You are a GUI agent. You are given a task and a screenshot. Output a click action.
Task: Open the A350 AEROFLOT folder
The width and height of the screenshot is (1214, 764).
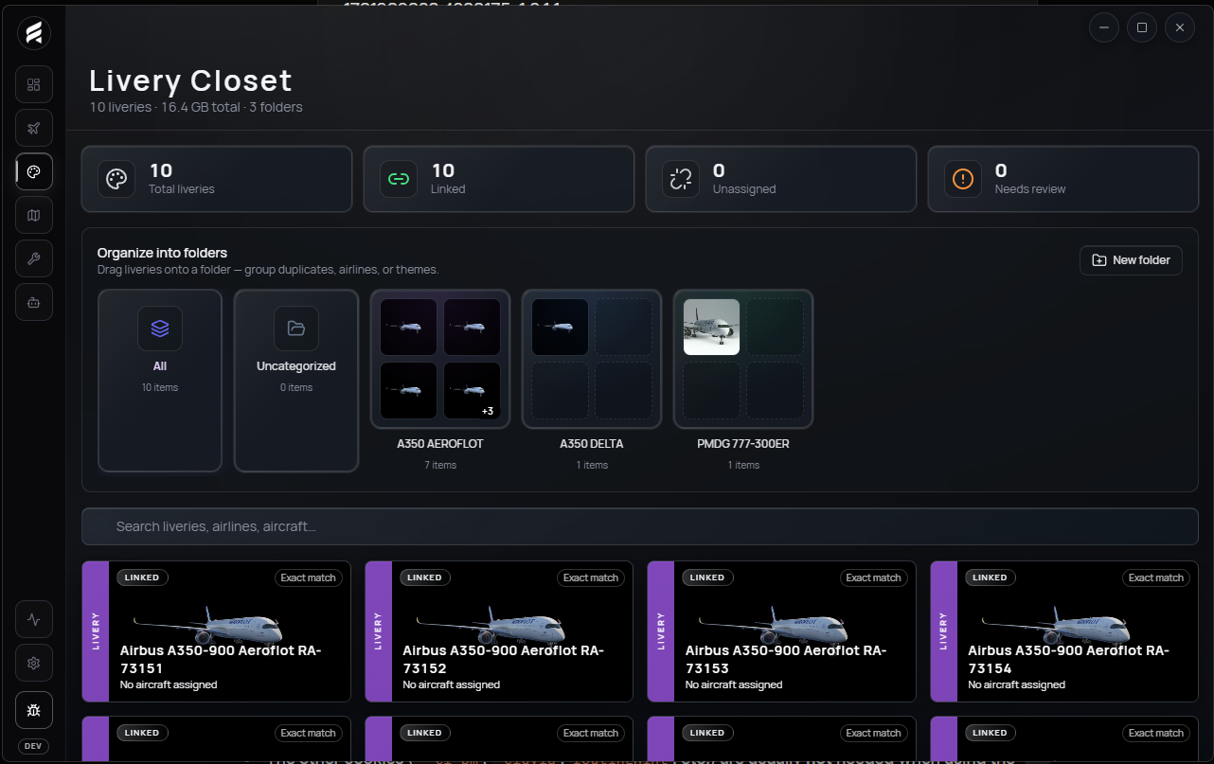(440, 381)
